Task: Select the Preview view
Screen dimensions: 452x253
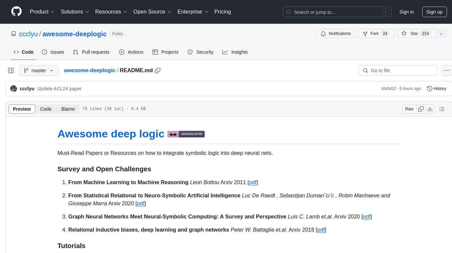Action: tap(22, 109)
